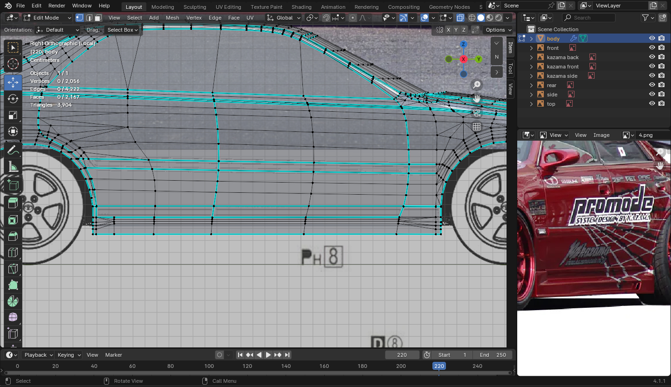Open the Edit Mode dropdown
The image size is (671, 387).
[48, 18]
